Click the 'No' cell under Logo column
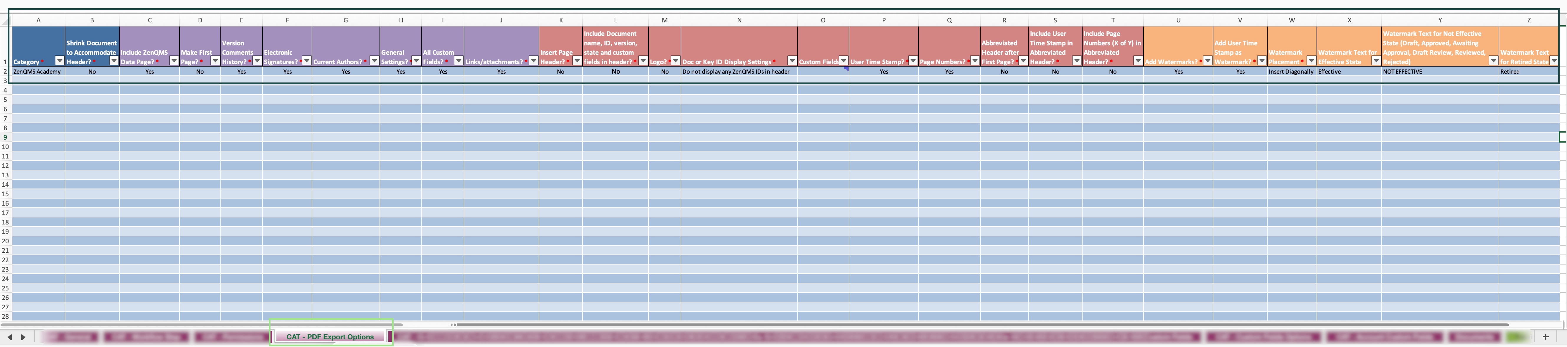This screenshot has width=1567, height=347. click(664, 72)
